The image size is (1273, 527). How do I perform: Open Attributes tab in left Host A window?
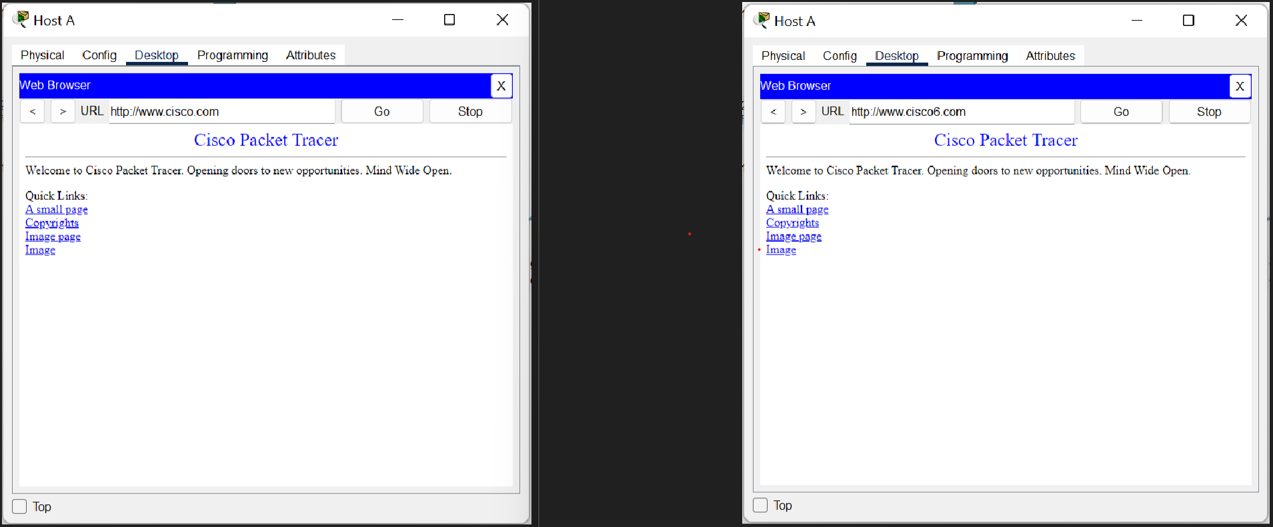pos(311,55)
